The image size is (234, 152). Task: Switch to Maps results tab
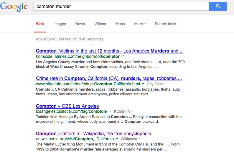(120, 24)
